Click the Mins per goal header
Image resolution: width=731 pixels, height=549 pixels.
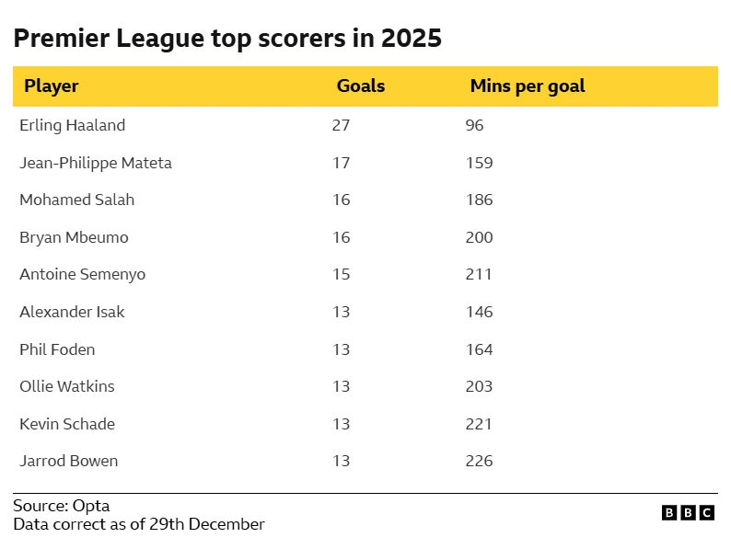528,86
